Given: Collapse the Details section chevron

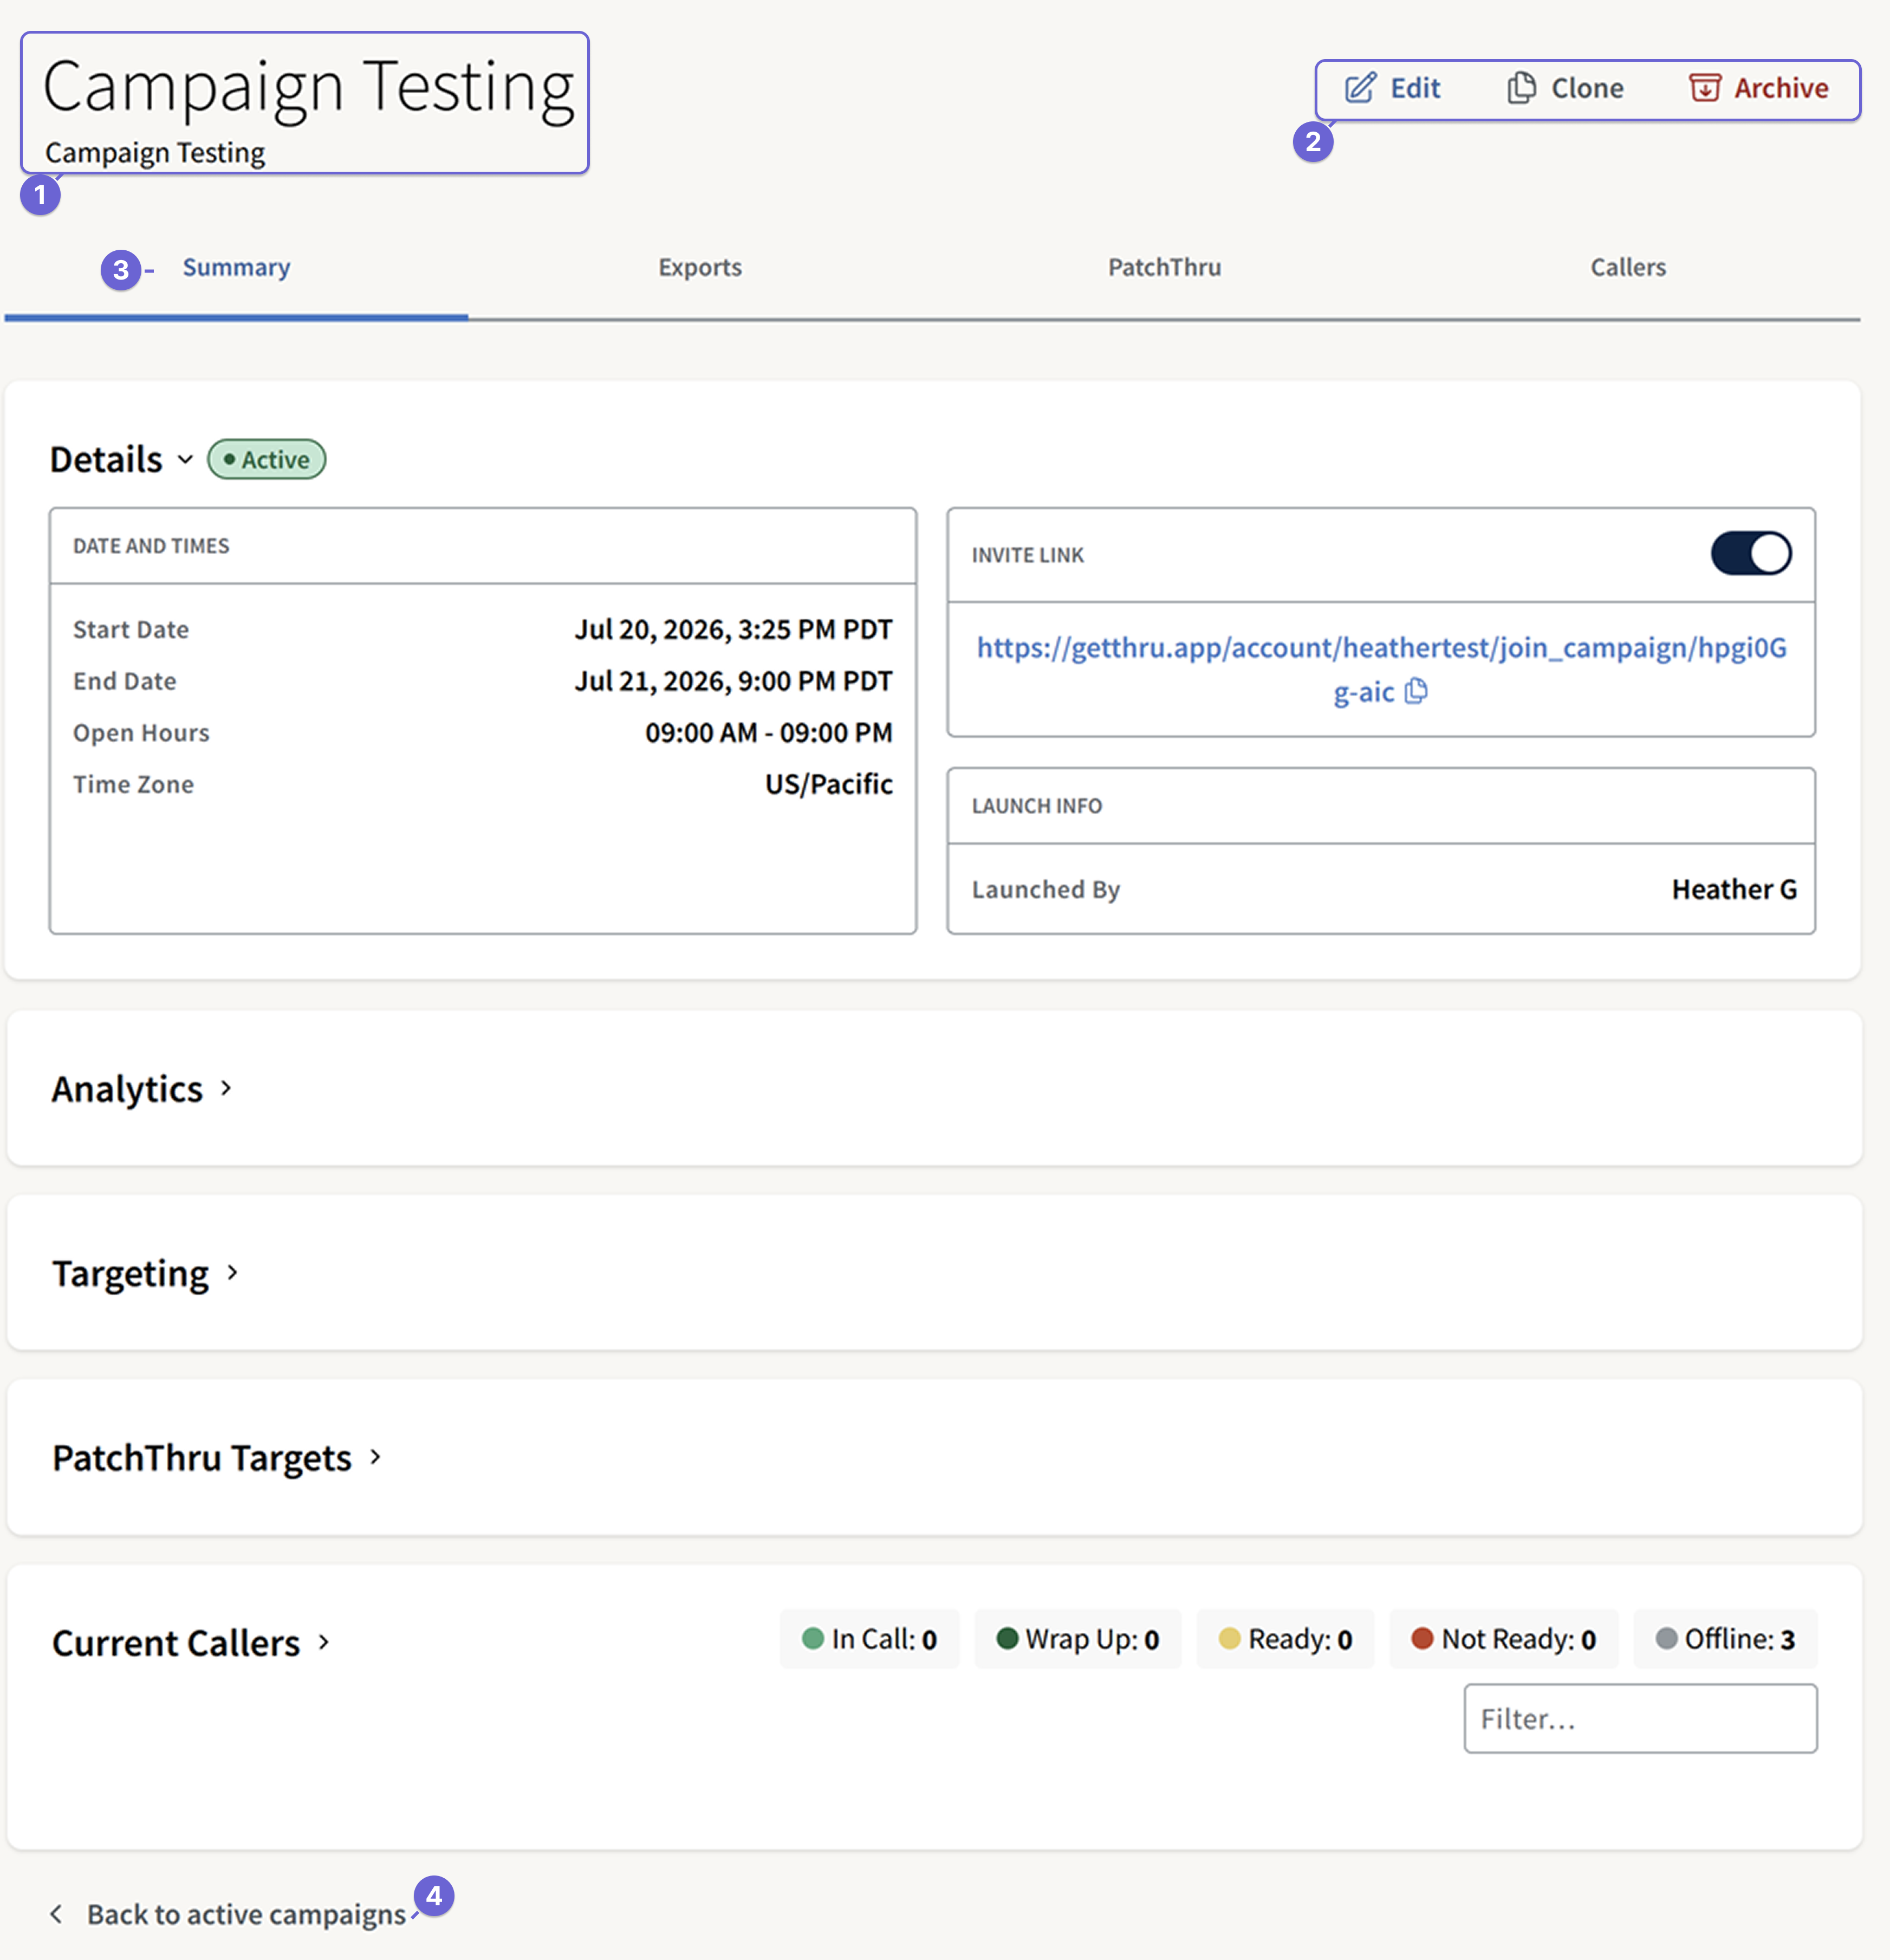Looking at the screenshot, I should coord(185,460).
